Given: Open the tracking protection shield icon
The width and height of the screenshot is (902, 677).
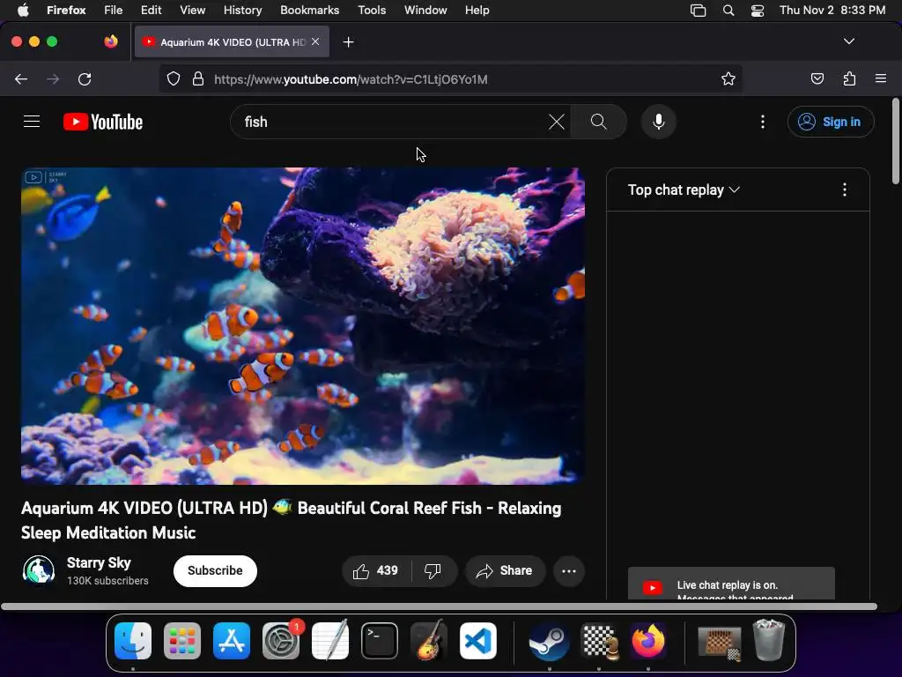Looking at the screenshot, I should (x=174, y=78).
